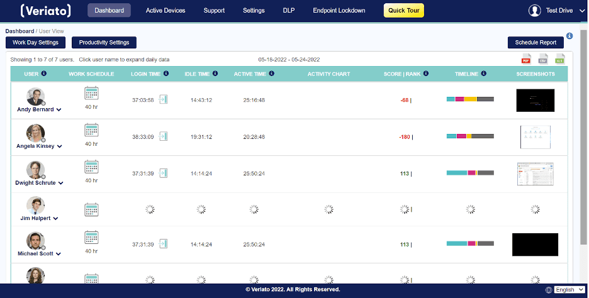Click Michael Scott's work schedule calendar icon
The width and height of the screenshot is (589, 298).
[91, 238]
